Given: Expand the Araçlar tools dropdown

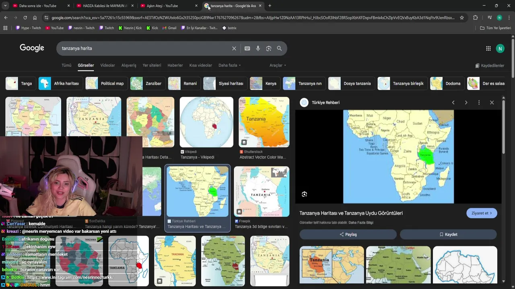Looking at the screenshot, I should click(278, 65).
